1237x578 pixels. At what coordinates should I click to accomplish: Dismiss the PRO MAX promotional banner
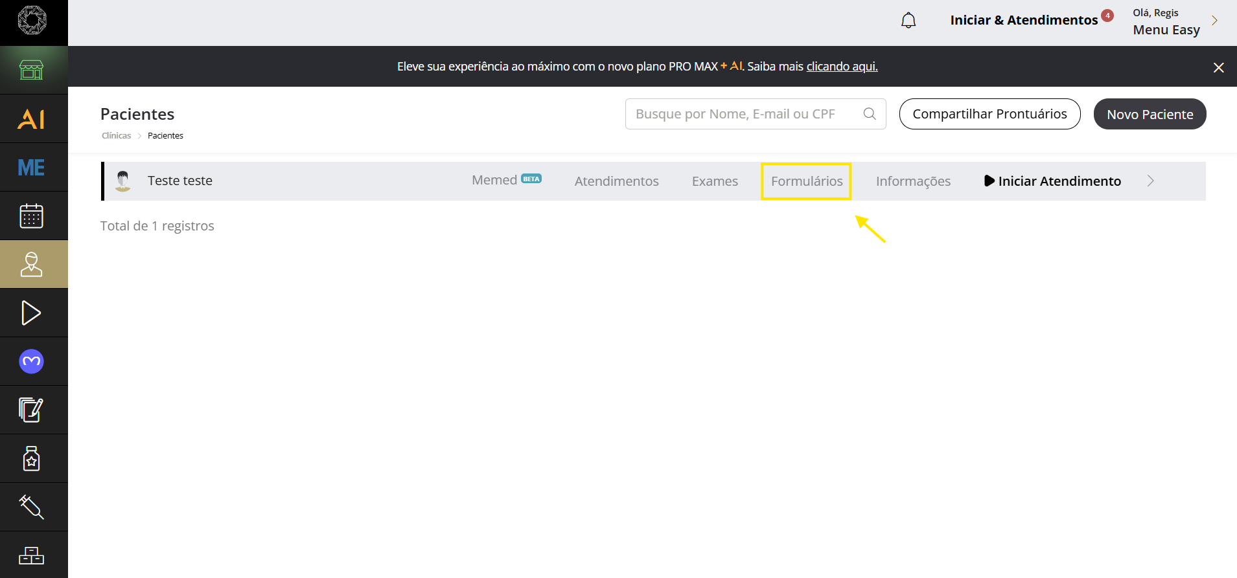click(x=1218, y=67)
